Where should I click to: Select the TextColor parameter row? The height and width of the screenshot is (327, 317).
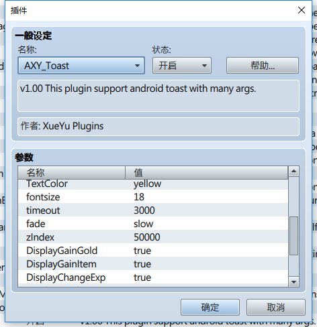point(153,184)
